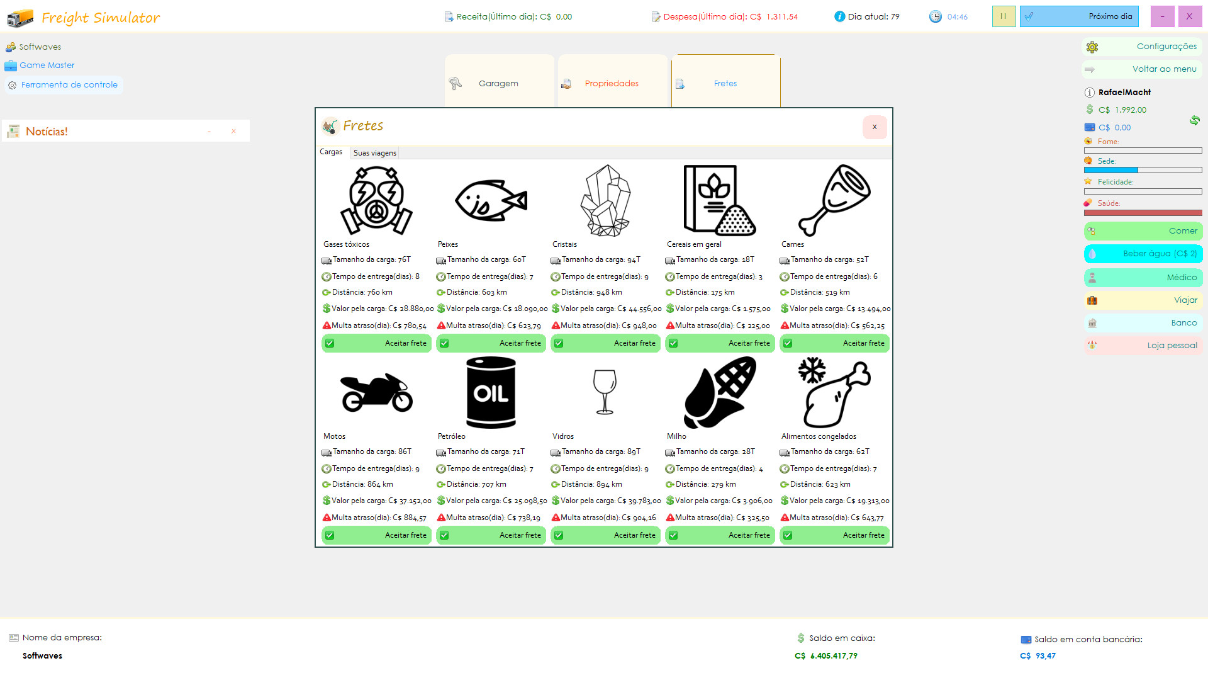Open the Garagem tab
Viewport: 1208px width, 680px height.
coord(498,83)
